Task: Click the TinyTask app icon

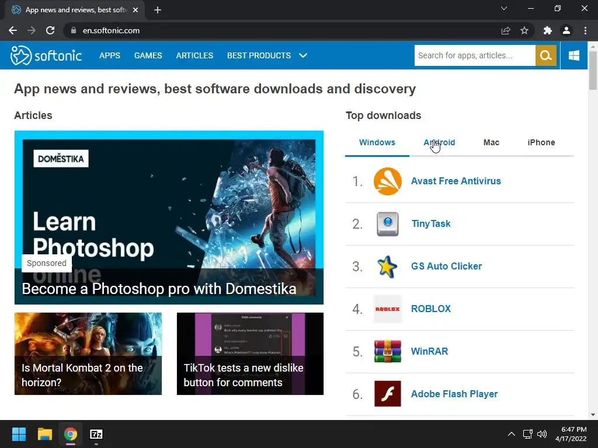Action: (x=388, y=224)
